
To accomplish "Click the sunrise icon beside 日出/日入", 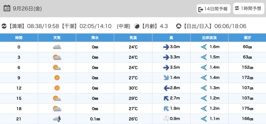I will [x=179, y=26].
